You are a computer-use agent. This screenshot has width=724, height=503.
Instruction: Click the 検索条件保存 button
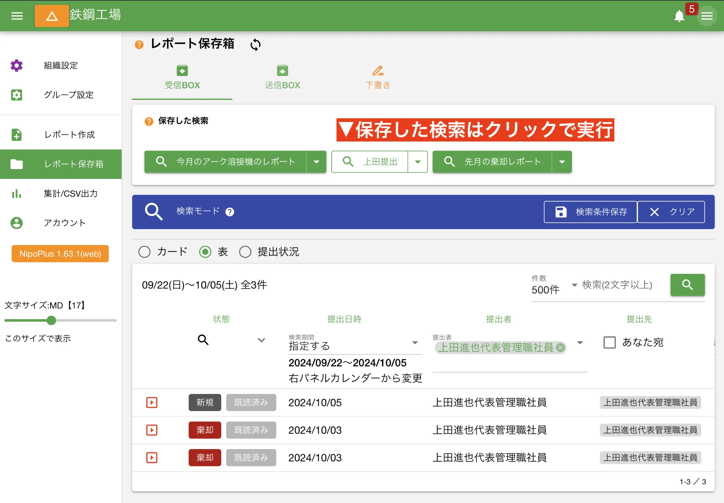[590, 212]
